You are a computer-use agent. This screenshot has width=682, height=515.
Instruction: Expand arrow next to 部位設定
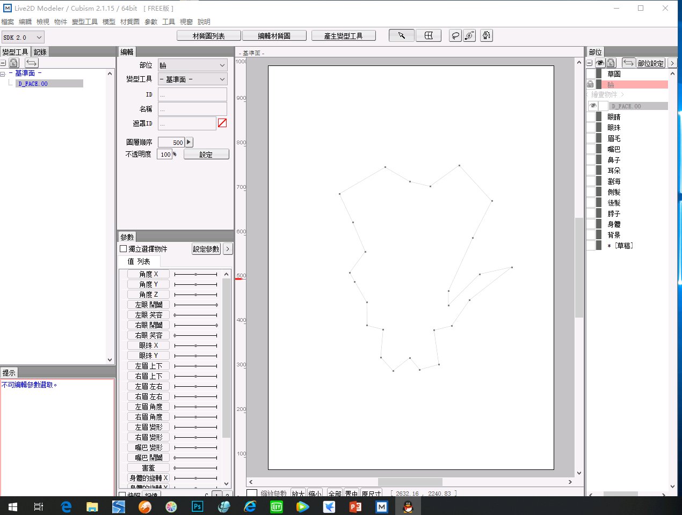(x=672, y=63)
